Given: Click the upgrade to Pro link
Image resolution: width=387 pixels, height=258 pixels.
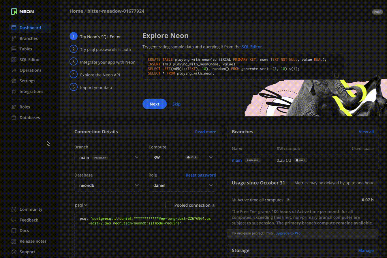Looking at the screenshot, I should pos(288,233).
